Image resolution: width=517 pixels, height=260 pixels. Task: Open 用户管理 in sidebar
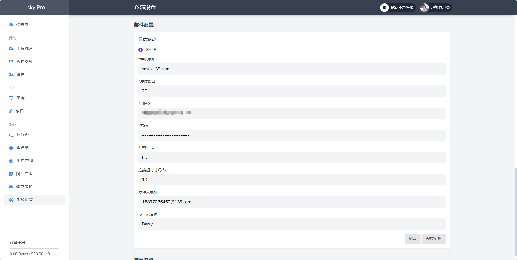pyautogui.click(x=35, y=161)
